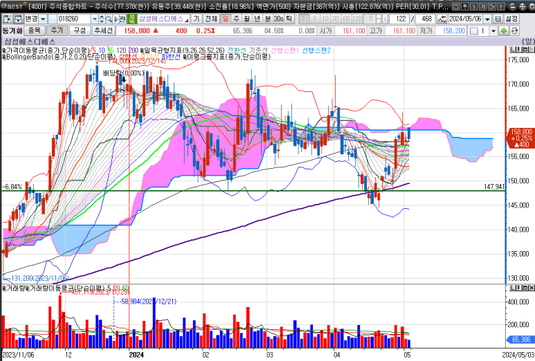Image resolution: width=535 pixels, height=361 pixels.
Task: Click the 고가 label cell
Action: (376, 30)
